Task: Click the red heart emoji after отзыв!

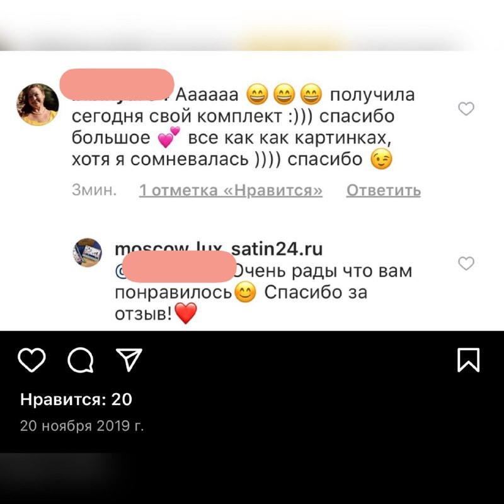Action: [186, 313]
